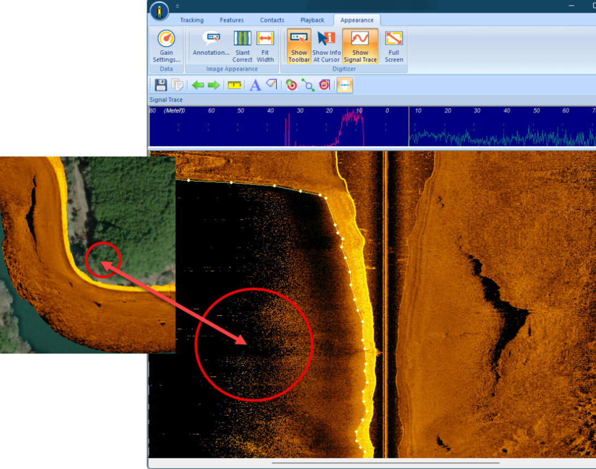Click Fit Width in Image Appearance
The height and width of the screenshot is (469, 596).
click(x=265, y=46)
